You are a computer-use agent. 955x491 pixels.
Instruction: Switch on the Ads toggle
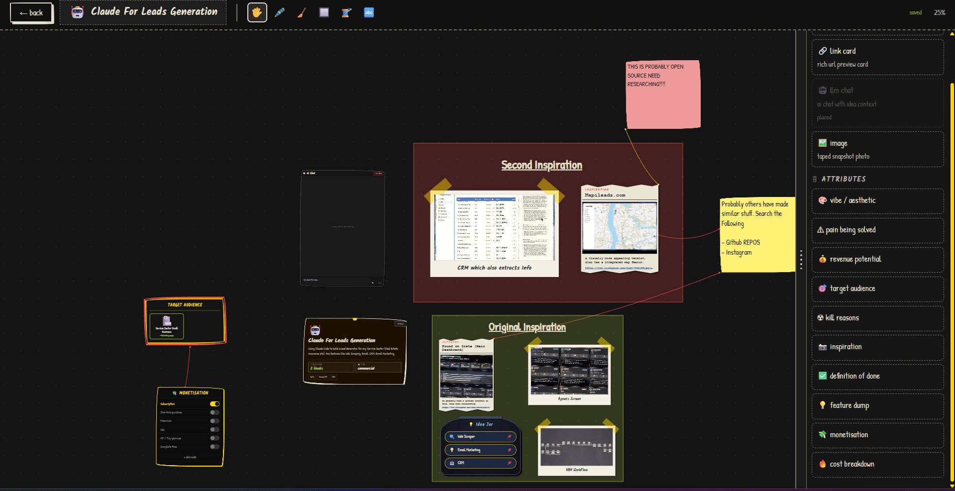[x=214, y=429]
